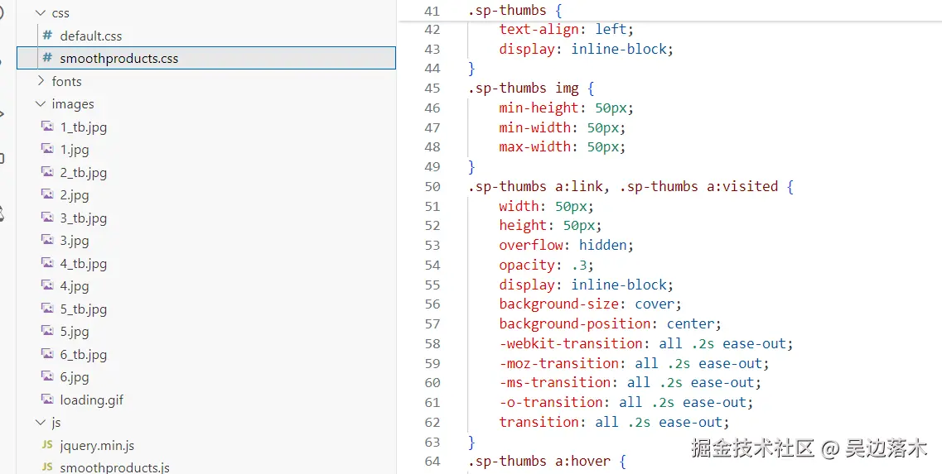This screenshot has width=942, height=474.
Task: Open 4.jpg image file
Action: point(75,287)
